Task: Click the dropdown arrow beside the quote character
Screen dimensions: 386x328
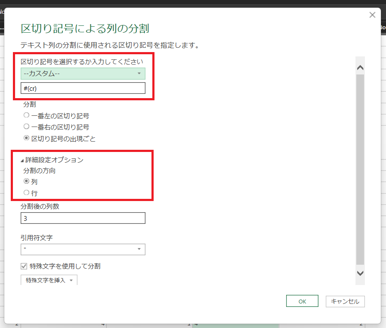Action: coord(139,249)
